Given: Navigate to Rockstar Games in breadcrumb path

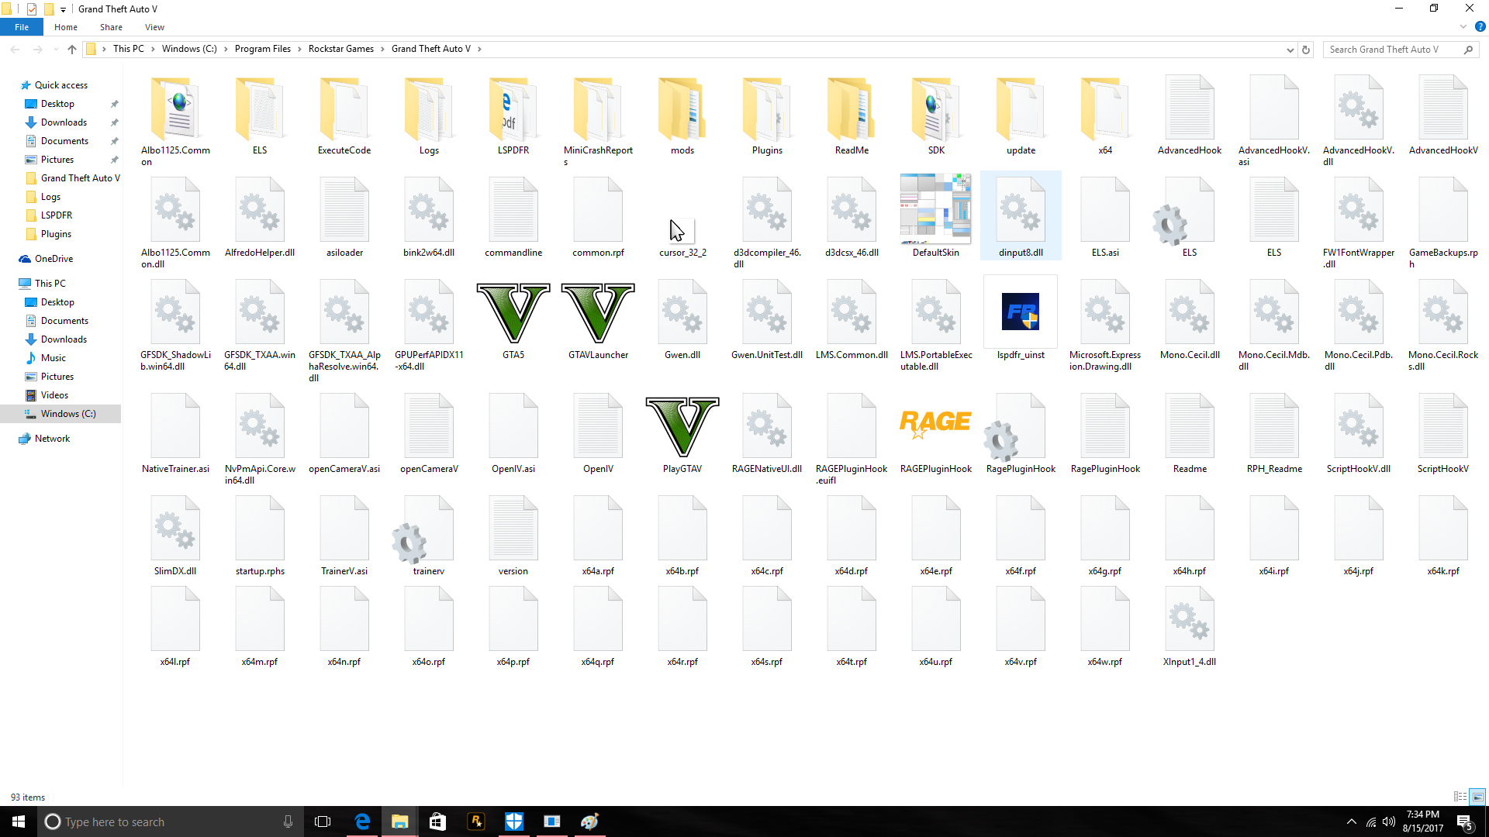Looking at the screenshot, I should 340,49.
